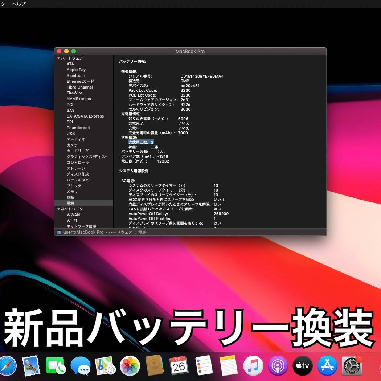Select SPI in the sidebar
The width and height of the screenshot is (381, 381).
click(70, 122)
